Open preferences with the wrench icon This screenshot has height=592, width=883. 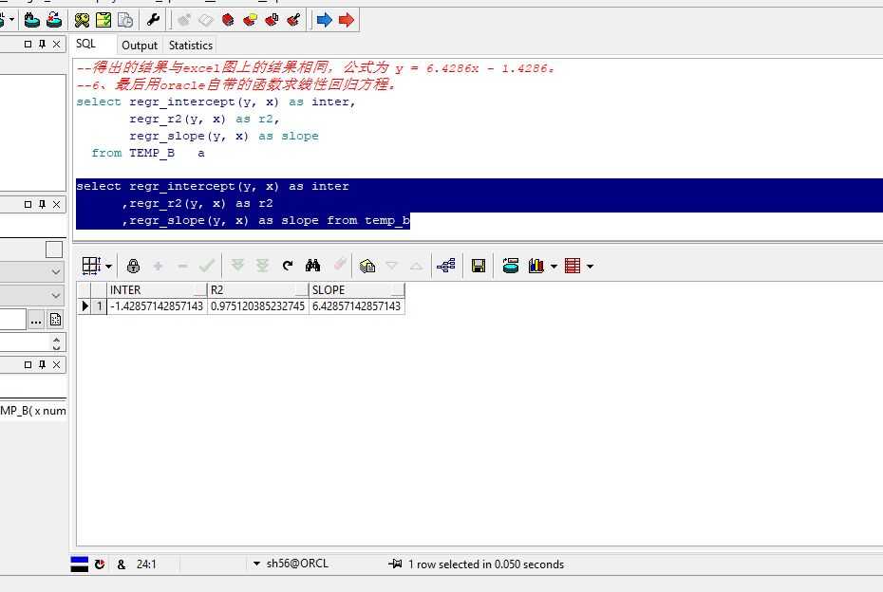tap(153, 20)
